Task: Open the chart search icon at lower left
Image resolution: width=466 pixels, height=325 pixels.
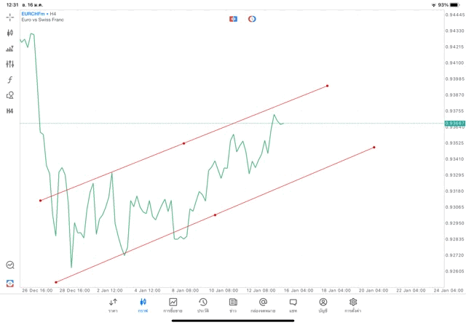Action: tap(10, 265)
